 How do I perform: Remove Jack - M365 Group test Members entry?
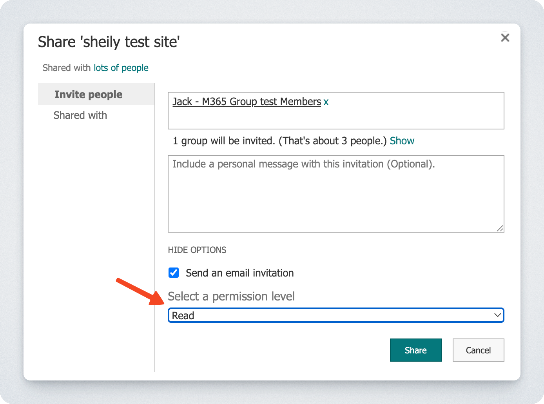click(326, 102)
